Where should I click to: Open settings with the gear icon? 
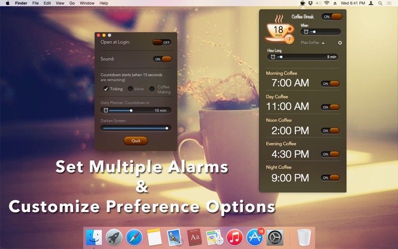coord(340,43)
